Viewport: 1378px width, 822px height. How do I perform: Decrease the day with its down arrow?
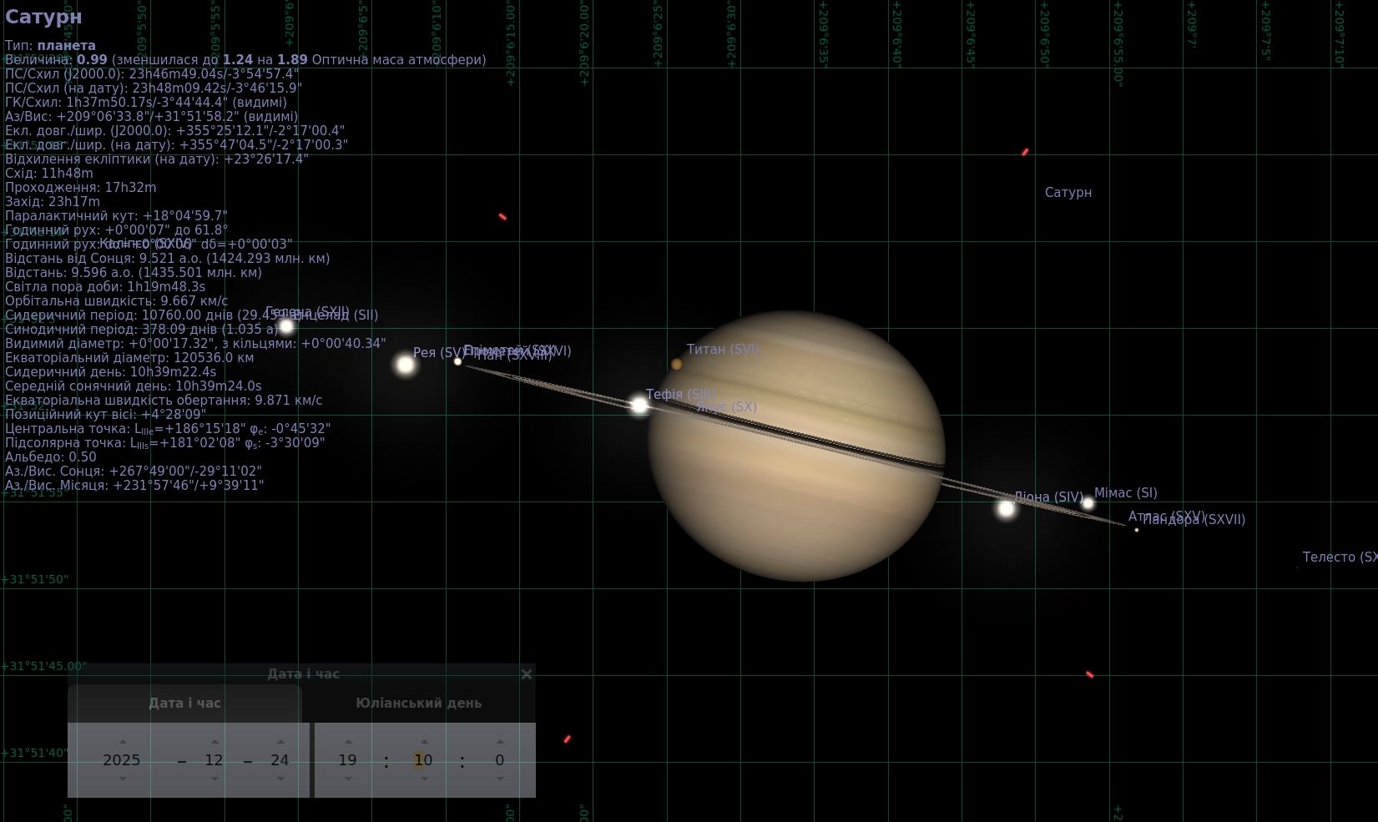coord(280,779)
